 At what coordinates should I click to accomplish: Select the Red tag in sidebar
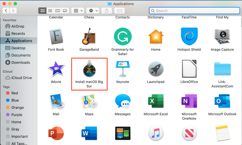click(x=15, y=93)
